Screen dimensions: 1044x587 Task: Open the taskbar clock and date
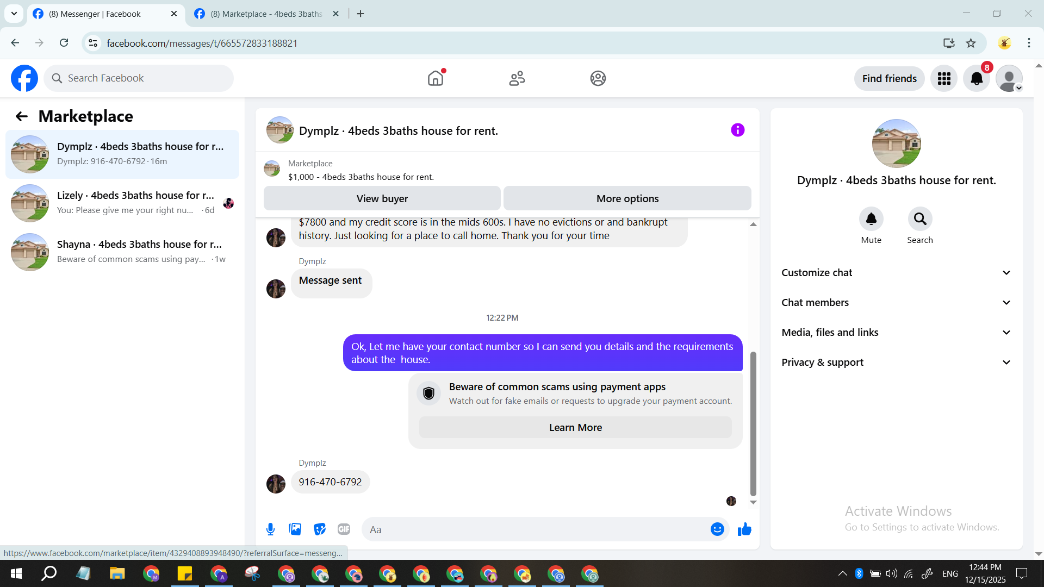(x=985, y=573)
